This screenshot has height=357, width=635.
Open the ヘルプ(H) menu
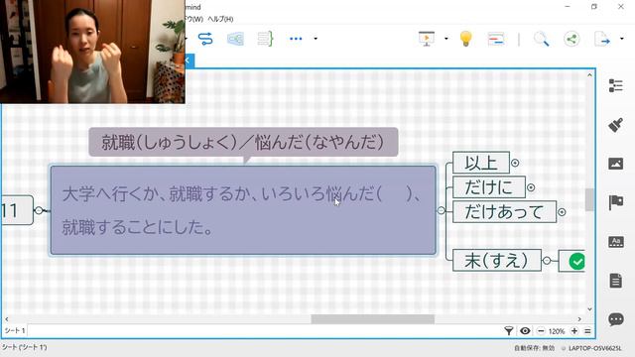[x=220, y=19]
